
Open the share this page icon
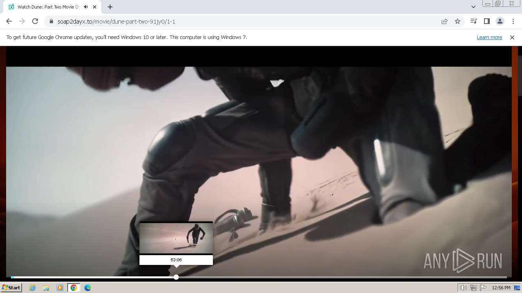[x=445, y=21]
